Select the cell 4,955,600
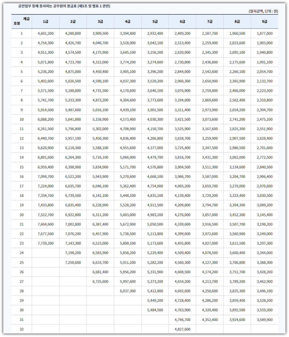 (128, 148)
